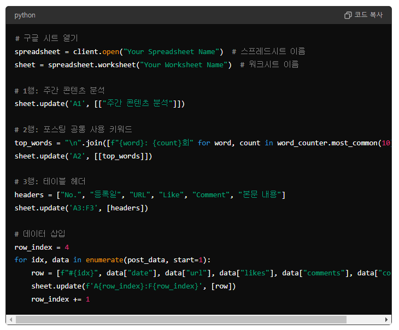
Task: Click the left scrollbar arrow
Action: tap(11, 319)
